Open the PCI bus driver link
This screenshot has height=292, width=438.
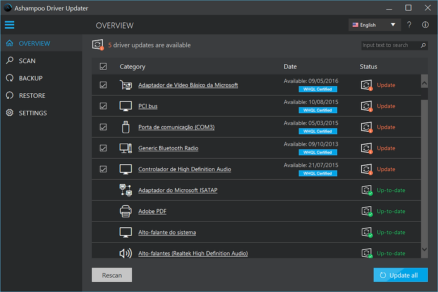[148, 106]
